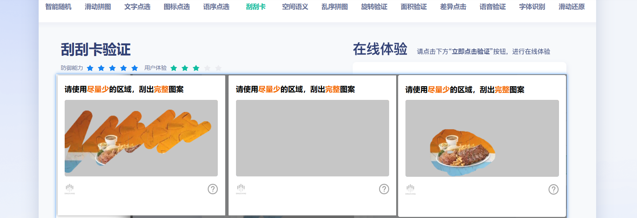Screen dimensions: 637x218
Task: Select the 语音验证 tab
Action: [492, 7]
